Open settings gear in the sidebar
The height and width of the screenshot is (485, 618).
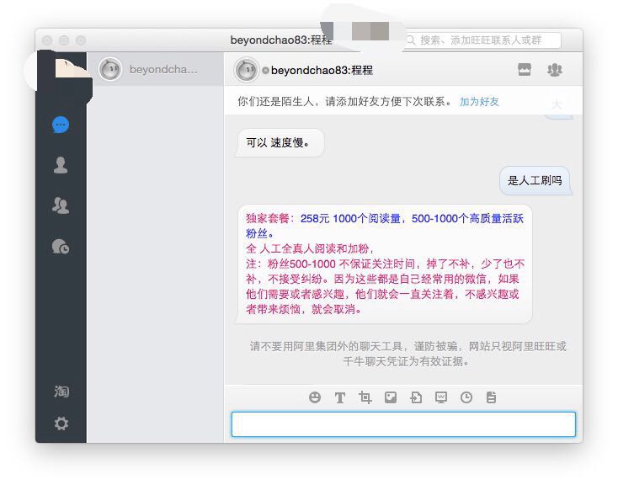pos(61,423)
